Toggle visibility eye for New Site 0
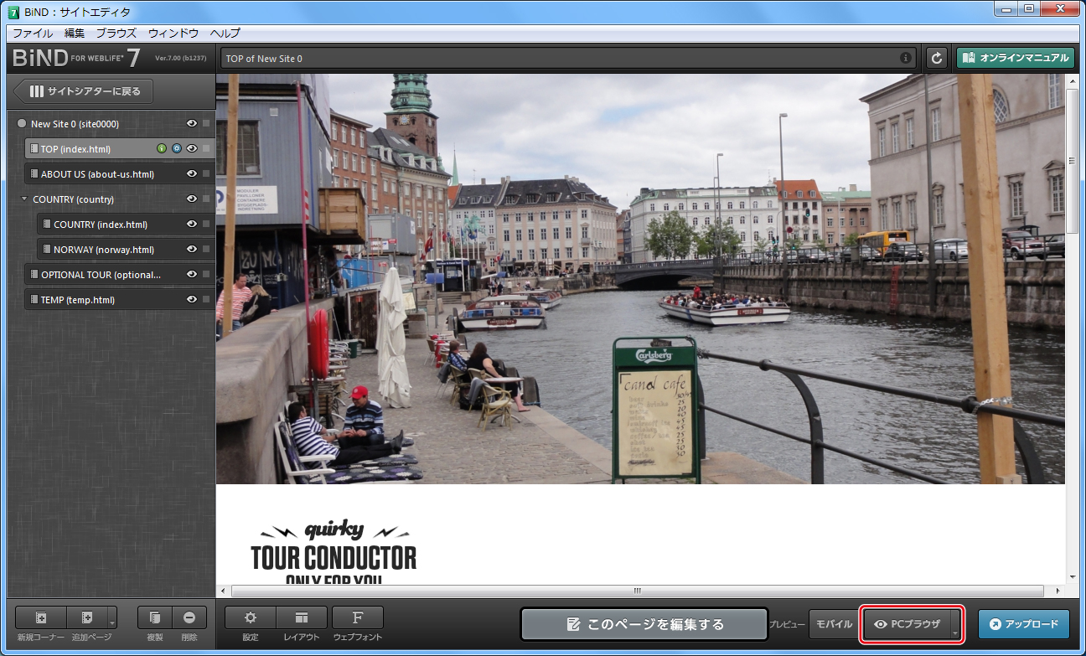The height and width of the screenshot is (656, 1086). tap(192, 124)
